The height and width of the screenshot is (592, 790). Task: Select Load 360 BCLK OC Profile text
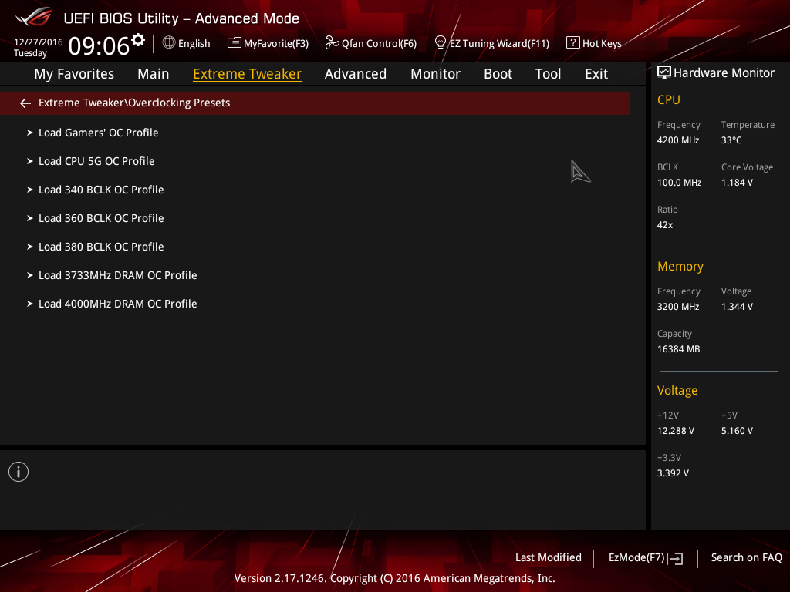[101, 218]
